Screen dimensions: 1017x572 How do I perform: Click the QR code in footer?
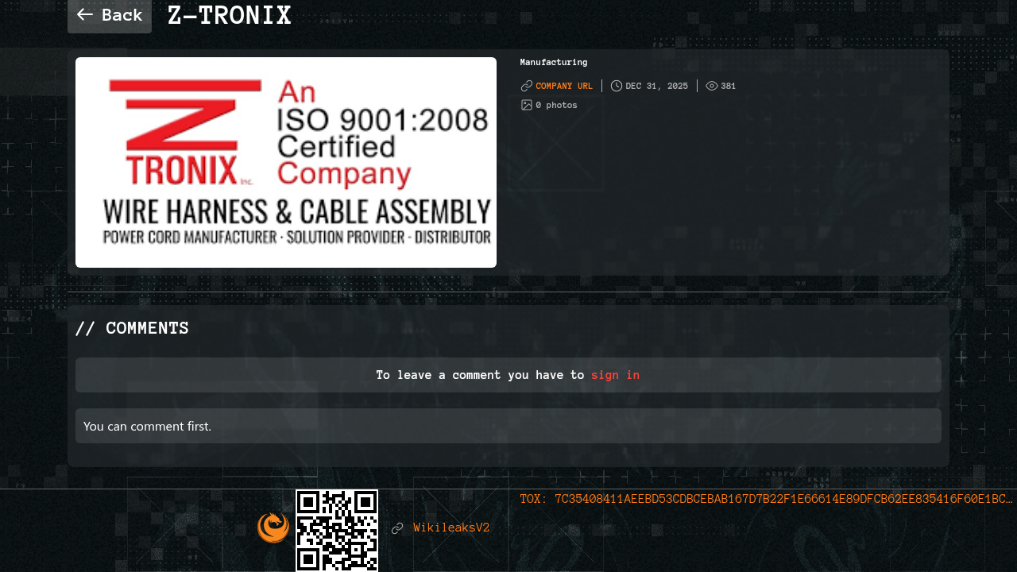click(x=337, y=531)
